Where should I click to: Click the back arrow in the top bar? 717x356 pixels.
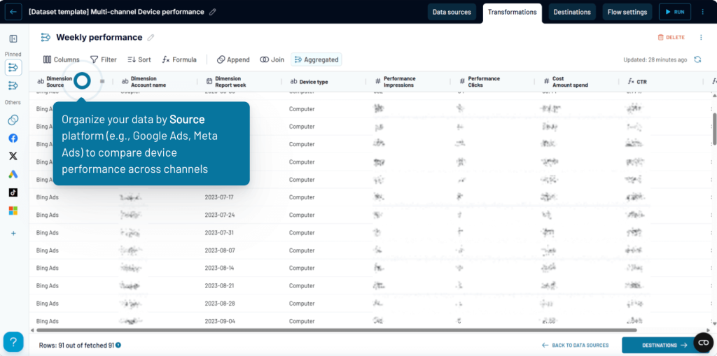pyautogui.click(x=14, y=12)
